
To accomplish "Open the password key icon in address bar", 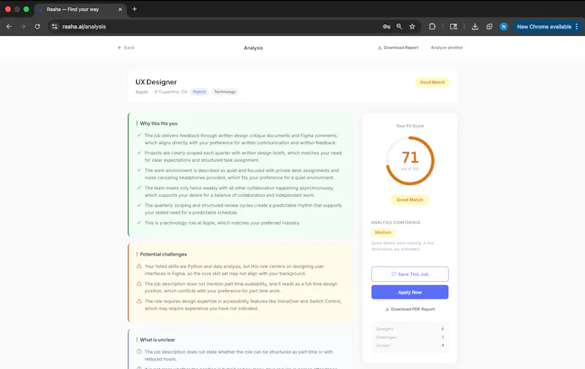I will tap(387, 26).
